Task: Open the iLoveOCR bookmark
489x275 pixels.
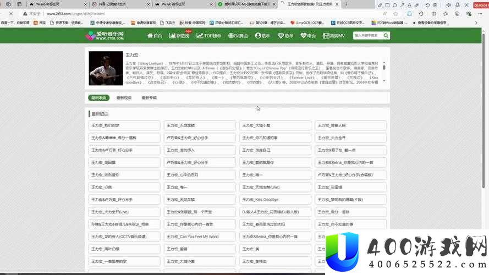Action: pos(307,23)
